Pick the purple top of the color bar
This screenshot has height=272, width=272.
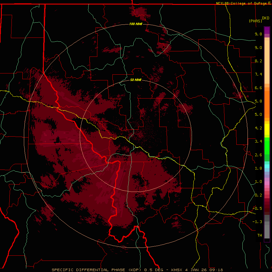click(267, 30)
